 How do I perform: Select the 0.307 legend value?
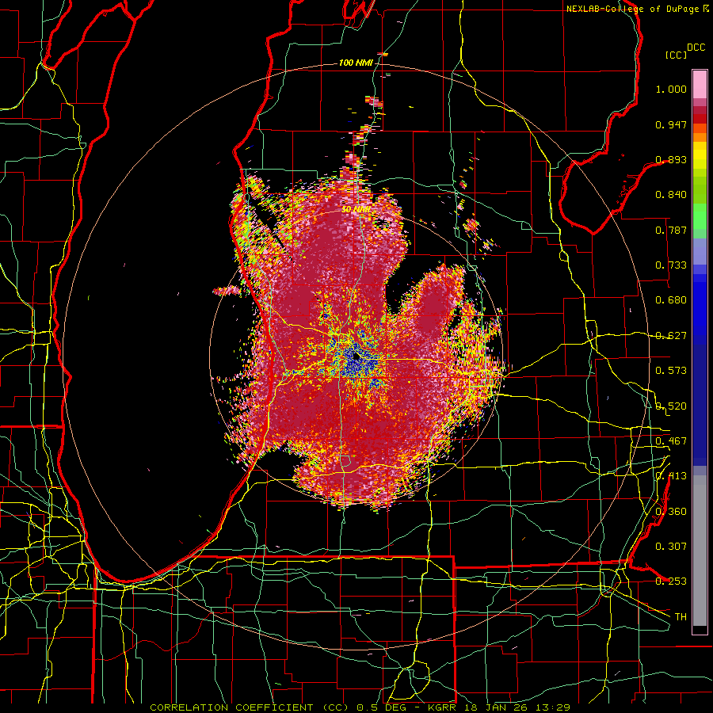click(671, 546)
